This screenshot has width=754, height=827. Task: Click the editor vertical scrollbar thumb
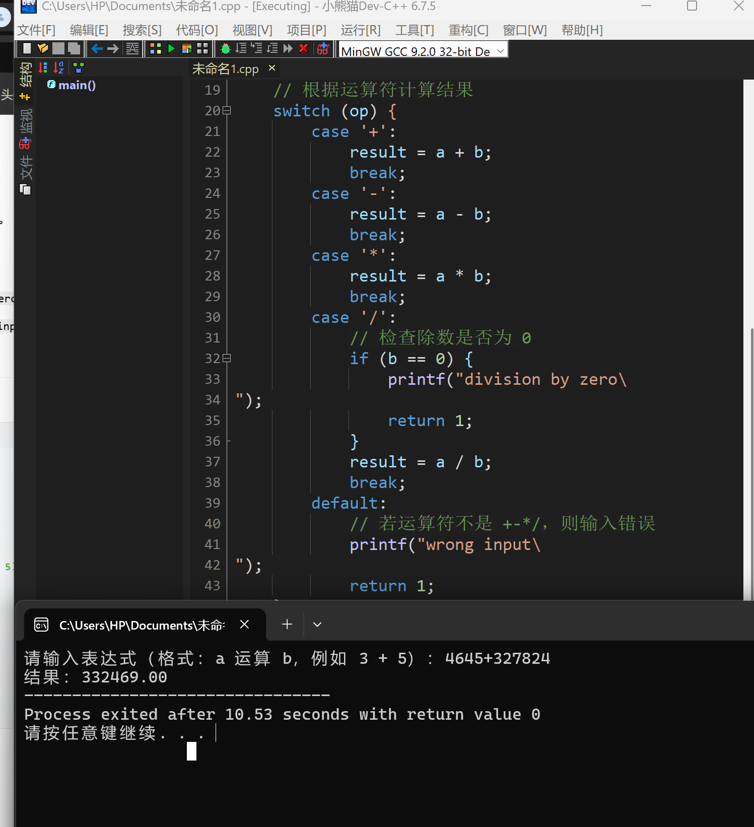point(752,463)
